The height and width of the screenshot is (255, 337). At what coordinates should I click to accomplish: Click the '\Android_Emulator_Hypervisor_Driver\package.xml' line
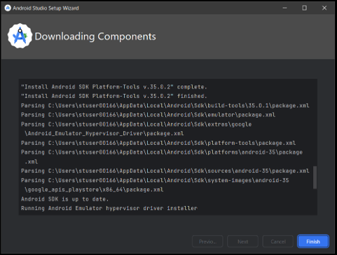click(104, 134)
